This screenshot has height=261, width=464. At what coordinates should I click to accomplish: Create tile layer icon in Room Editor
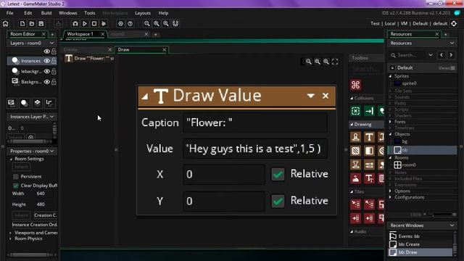37,103
